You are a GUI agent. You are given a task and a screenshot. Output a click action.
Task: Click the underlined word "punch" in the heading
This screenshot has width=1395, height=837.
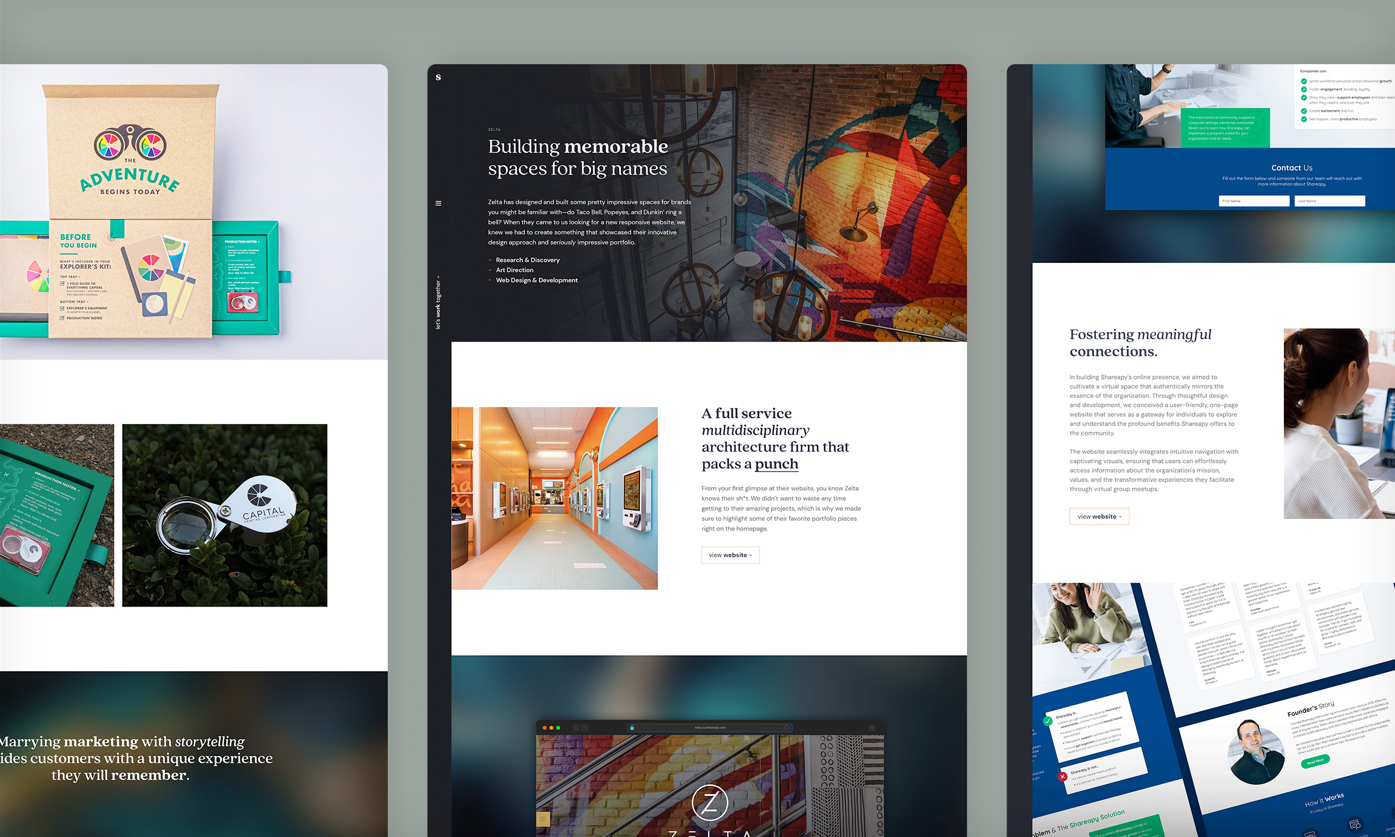[x=776, y=464]
